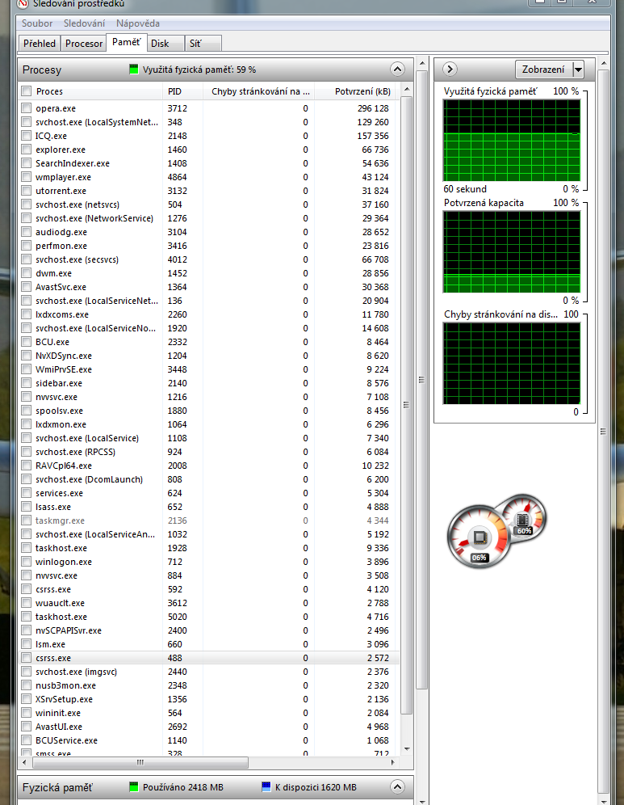Open the Zobrazení dropdown arrow
Image resolution: width=624 pixels, height=805 pixels.
pos(578,70)
